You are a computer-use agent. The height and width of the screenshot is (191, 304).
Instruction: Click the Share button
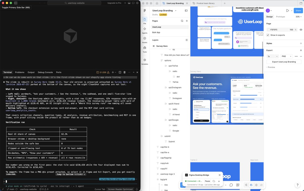point(298,11)
